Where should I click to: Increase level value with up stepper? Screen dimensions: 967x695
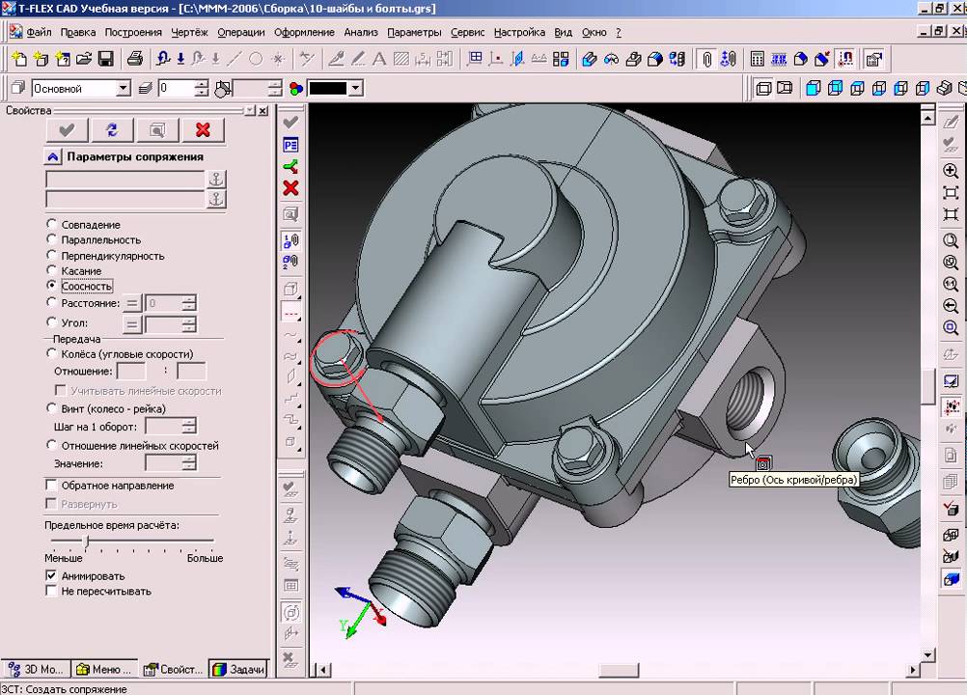click(202, 84)
